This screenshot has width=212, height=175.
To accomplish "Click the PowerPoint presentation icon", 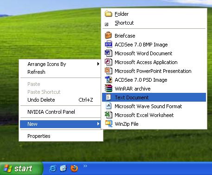I will (109, 71).
